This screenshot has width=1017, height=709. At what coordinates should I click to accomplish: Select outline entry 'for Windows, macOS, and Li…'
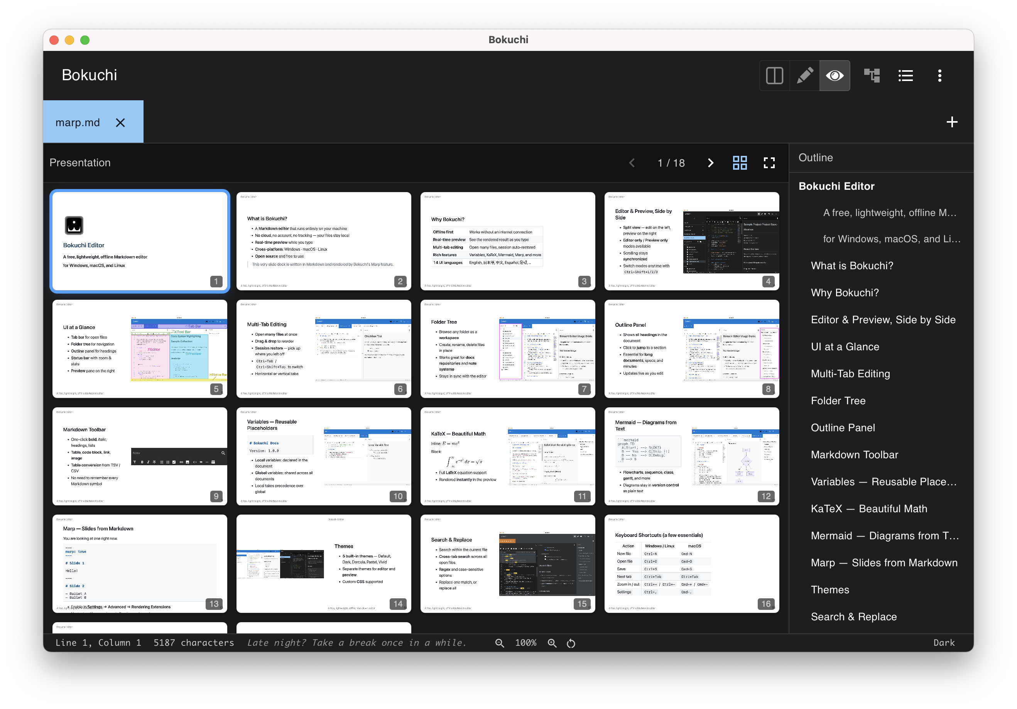pos(891,239)
